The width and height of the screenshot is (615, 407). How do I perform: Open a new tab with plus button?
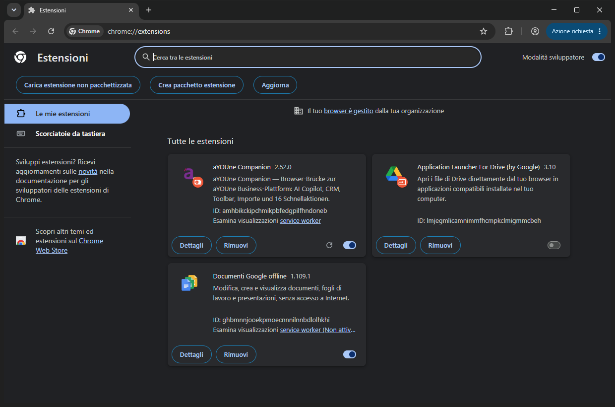click(x=149, y=10)
